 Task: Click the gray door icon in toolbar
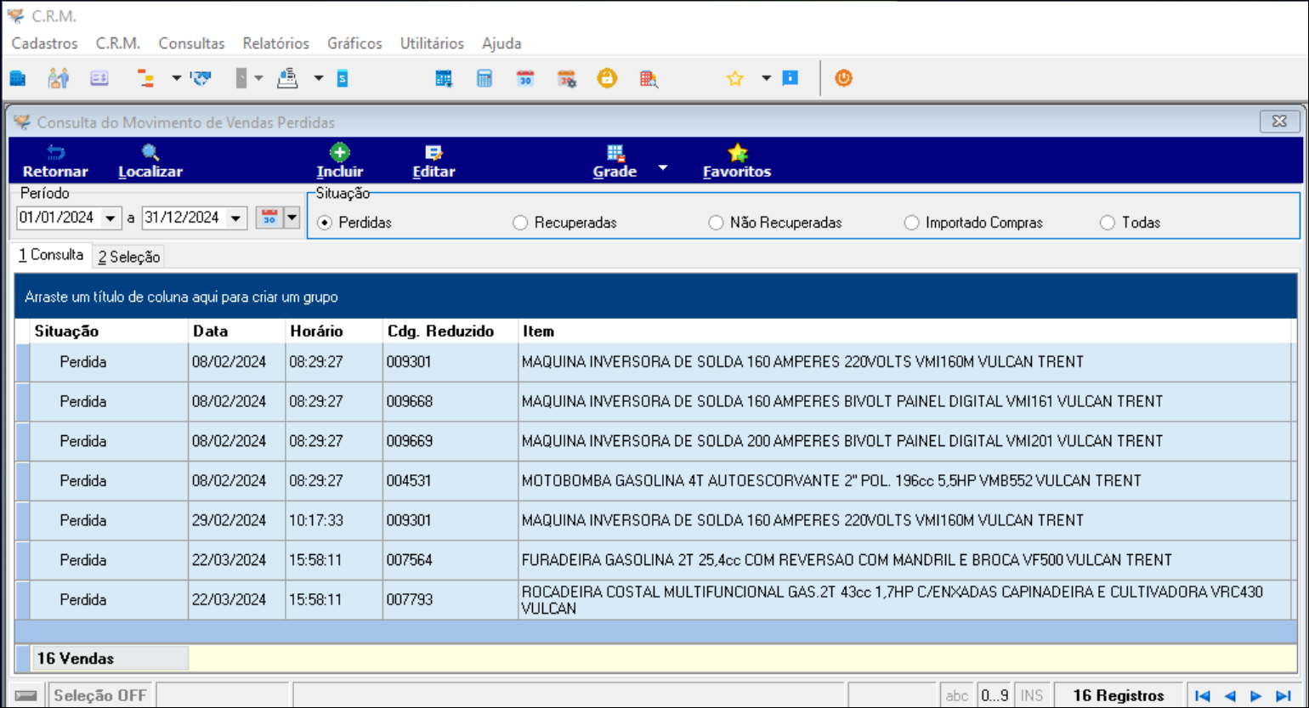click(x=241, y=79)
